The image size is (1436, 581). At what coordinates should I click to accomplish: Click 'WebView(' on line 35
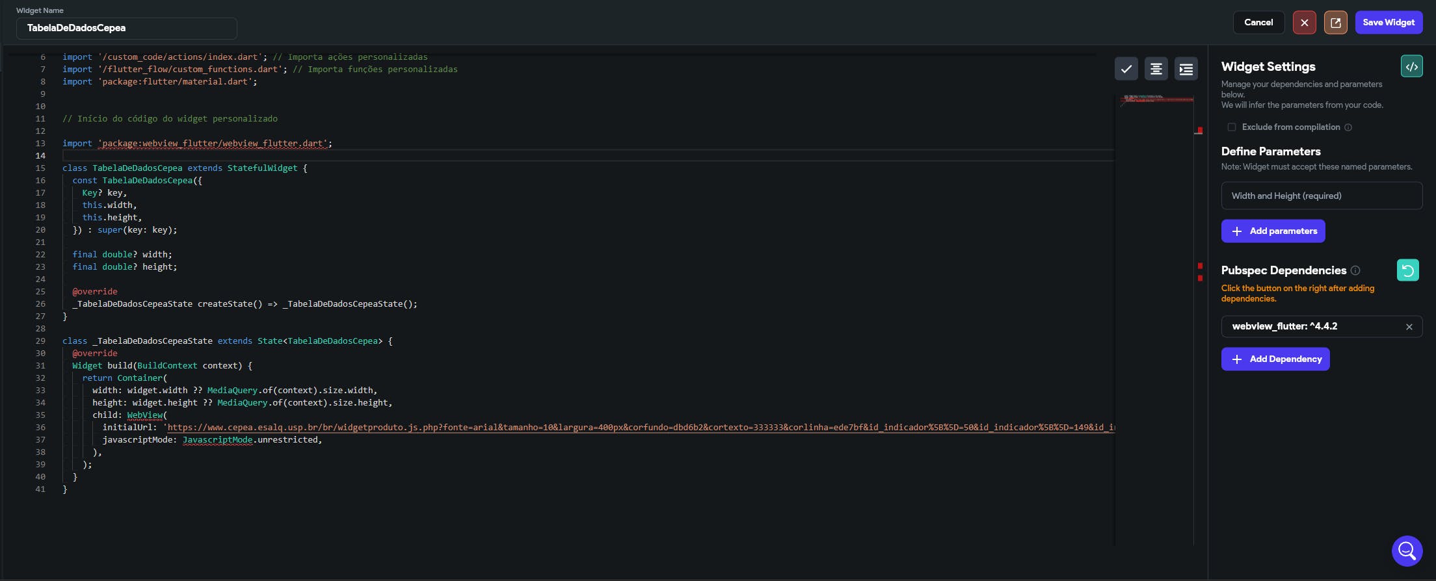click(147, 415)
